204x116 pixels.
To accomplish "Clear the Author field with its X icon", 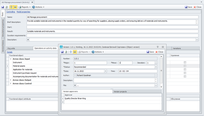I will point(75,75).
